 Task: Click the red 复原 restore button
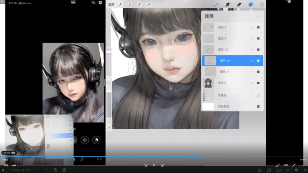coord(100,159)
